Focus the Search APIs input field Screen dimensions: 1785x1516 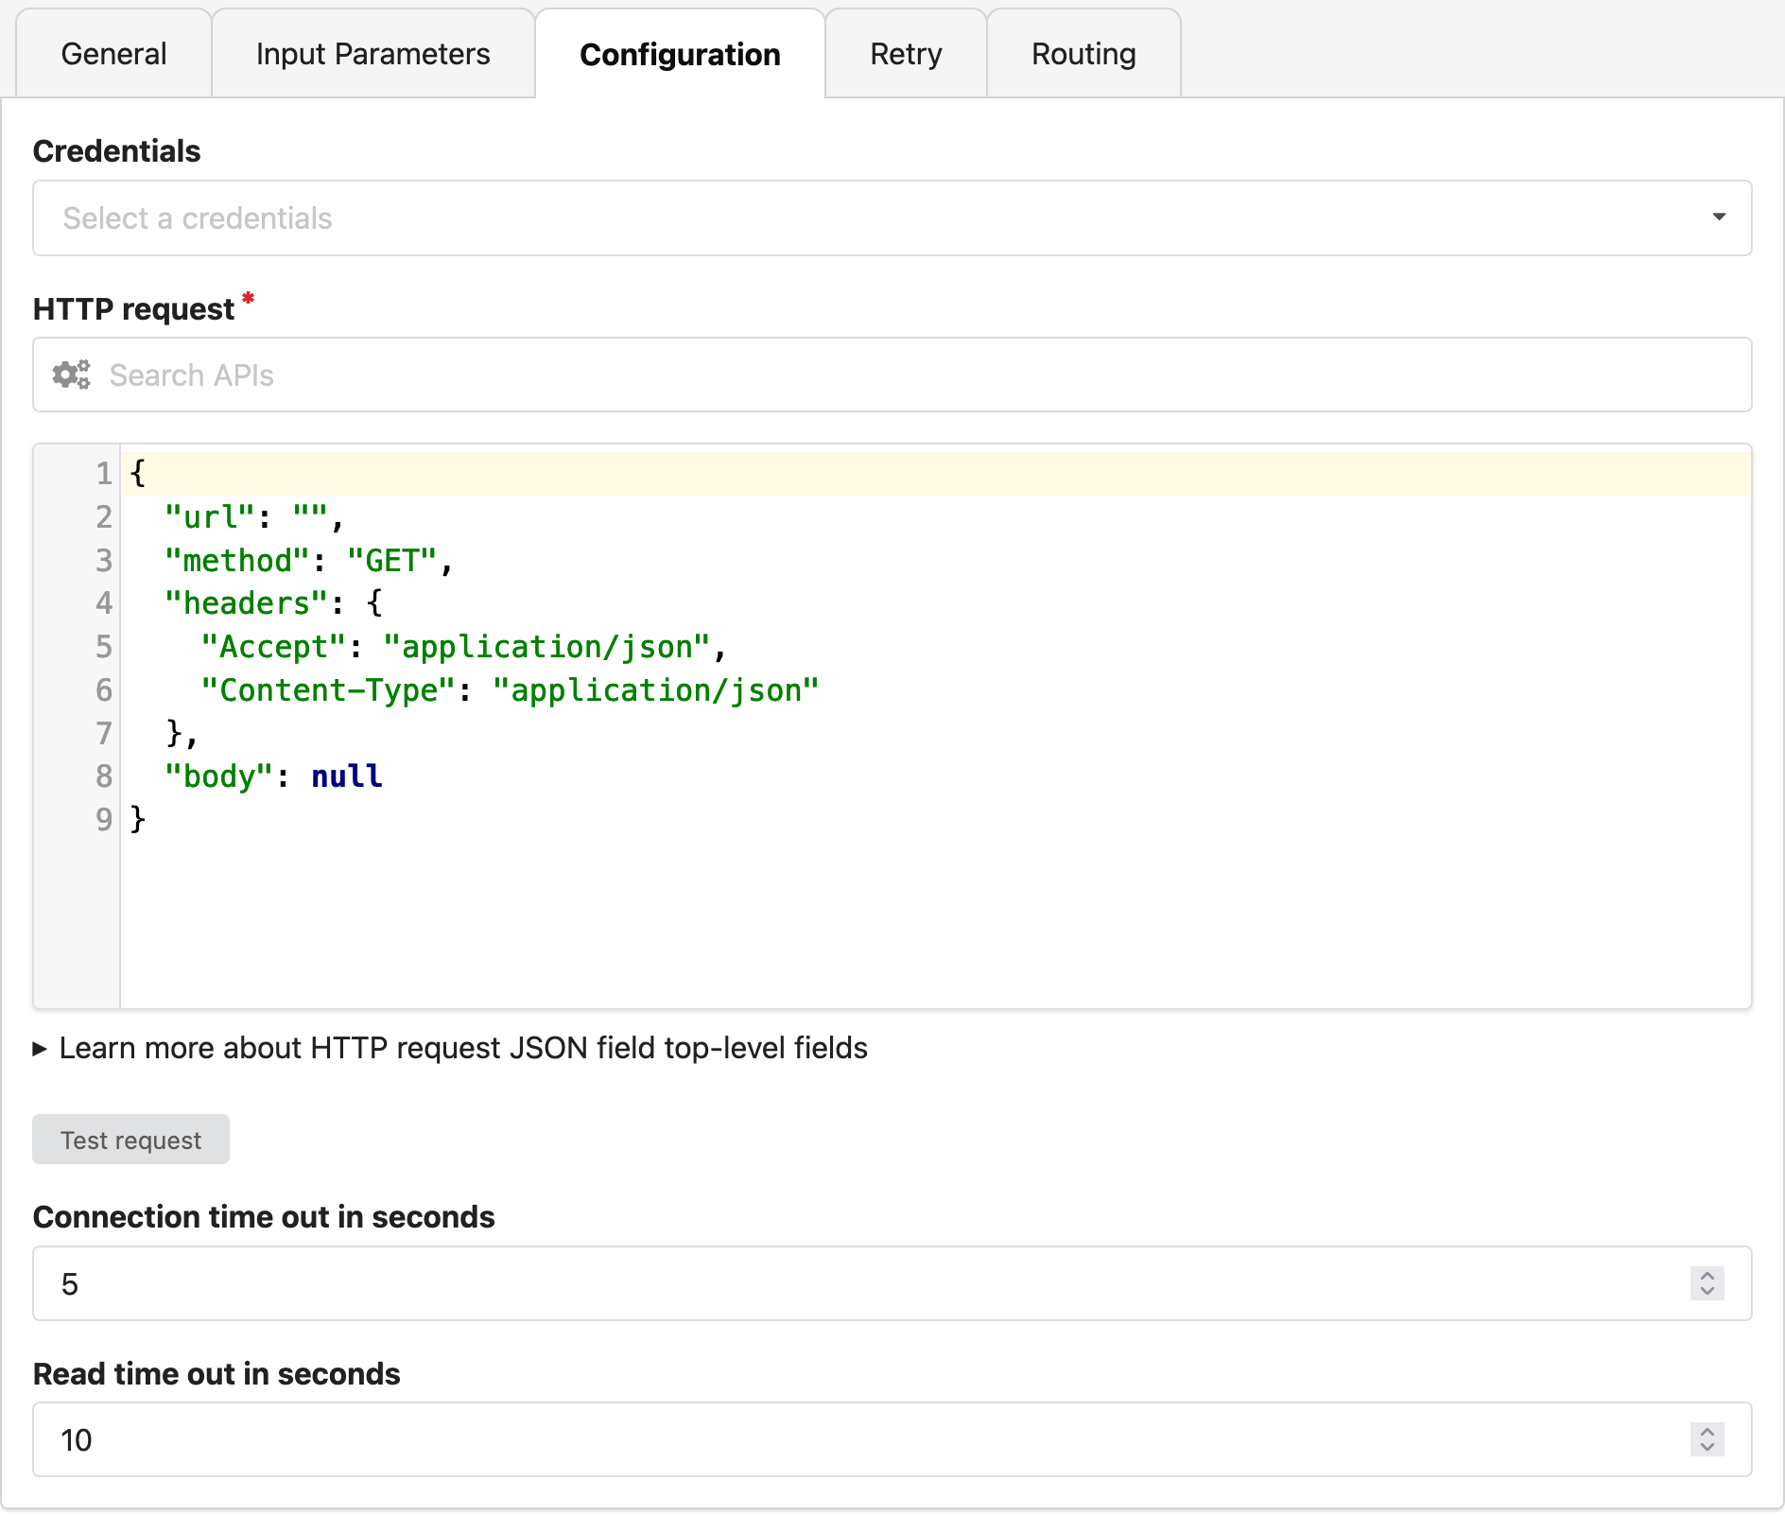pos(908,375)
